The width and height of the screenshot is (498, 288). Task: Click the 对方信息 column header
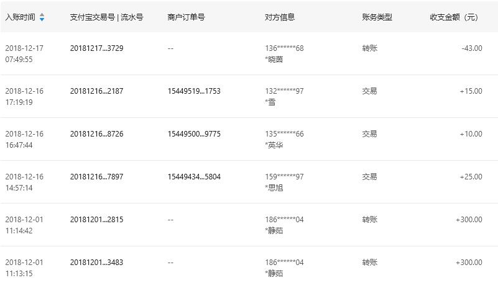click(280, 17)
